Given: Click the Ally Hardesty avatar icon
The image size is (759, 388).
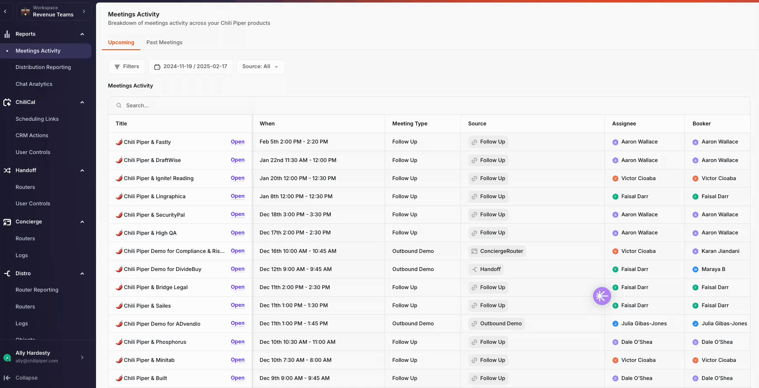Looking at the screenshot, I should (x=7, y=358).
